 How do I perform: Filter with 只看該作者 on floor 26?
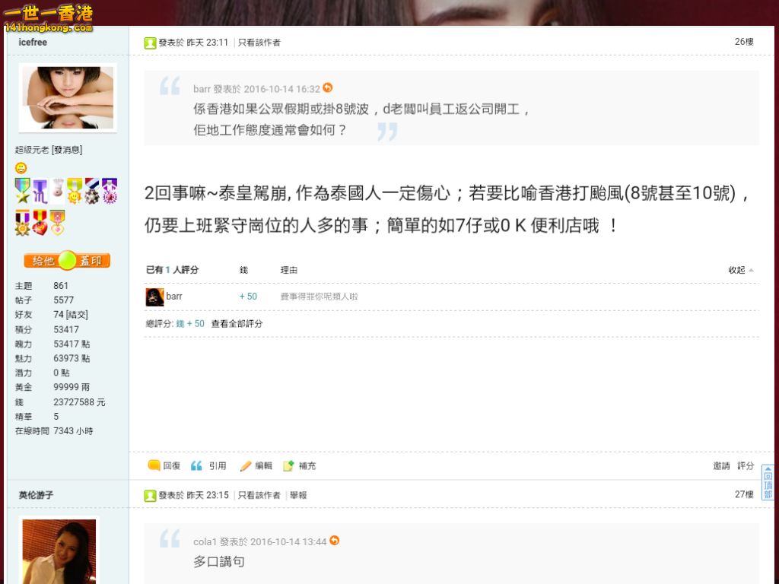click(259, 43)
